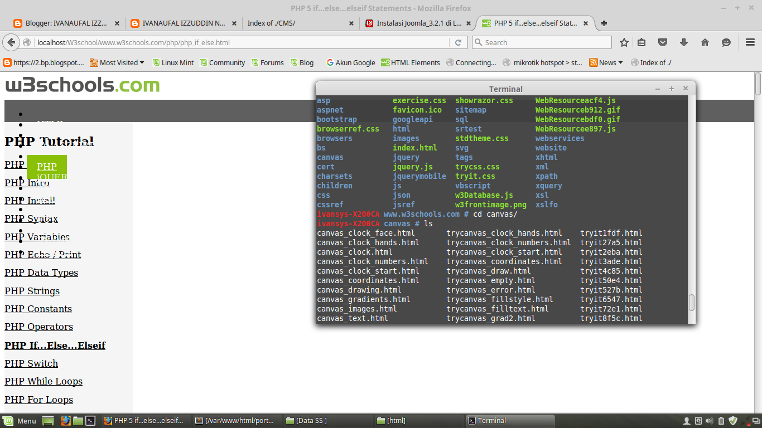Switch to the Instalasi Joomla_3.2.1 tab
This screenshot has width=762, height=428.
tap(418, 23)
